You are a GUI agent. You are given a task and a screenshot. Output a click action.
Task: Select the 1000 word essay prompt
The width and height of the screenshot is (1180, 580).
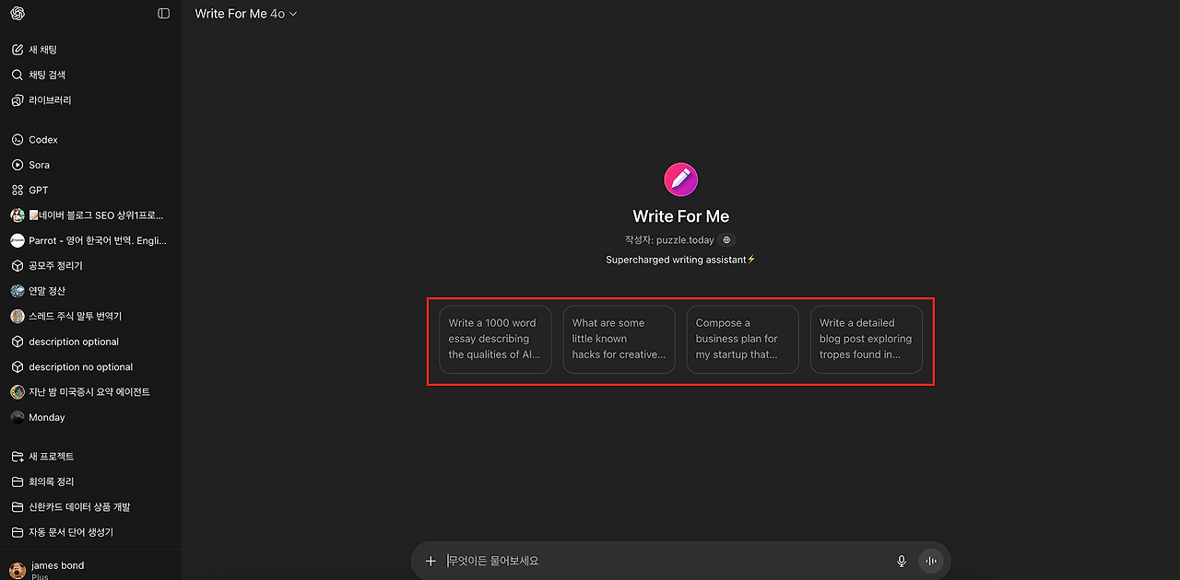495,340
